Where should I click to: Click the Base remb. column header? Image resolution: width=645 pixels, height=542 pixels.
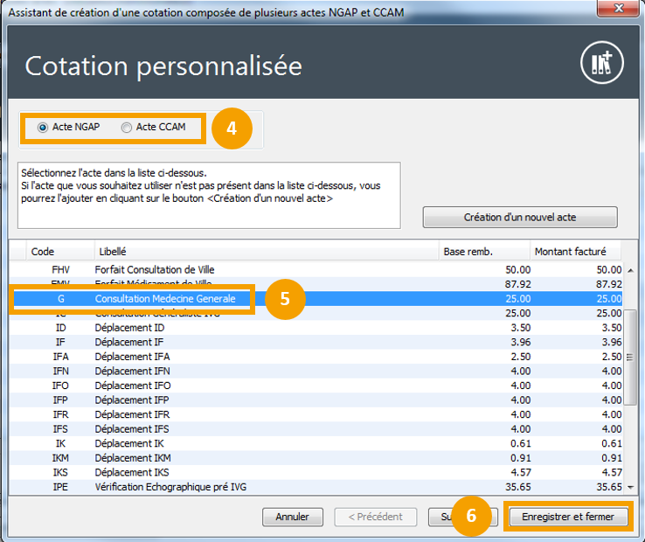(484, 252)
